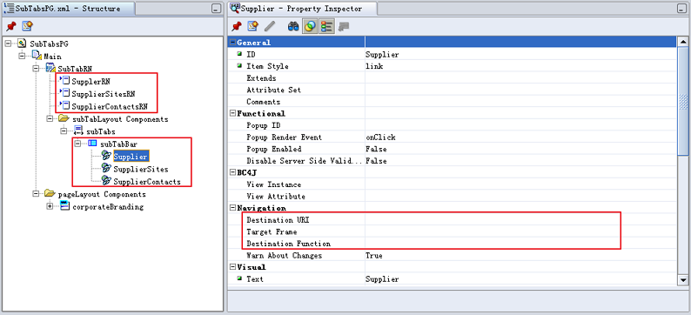Select SupplierSitesRN in the tree
This screenshot has height=315, width=691.
[104, 94]
